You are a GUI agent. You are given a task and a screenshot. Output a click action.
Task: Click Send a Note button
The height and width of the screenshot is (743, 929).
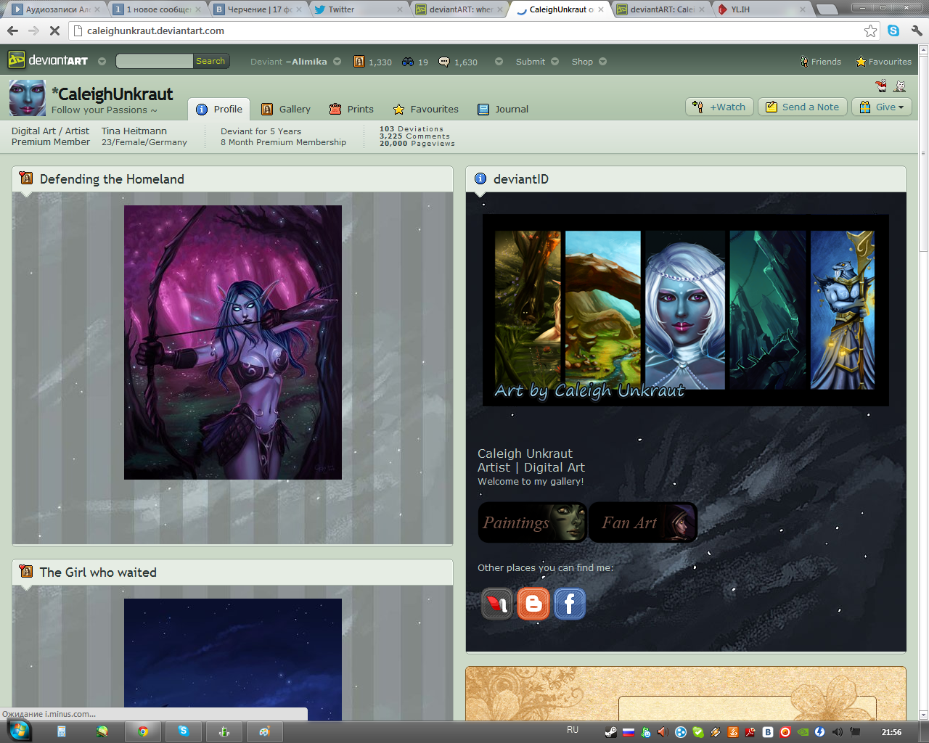point(803,107)
